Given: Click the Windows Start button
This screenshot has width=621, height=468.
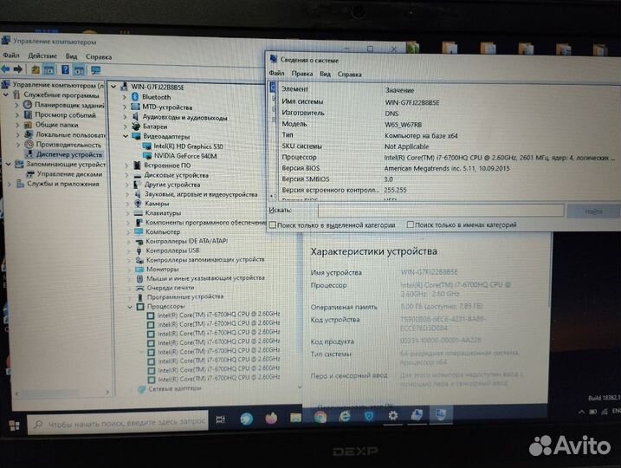Looking at the screenshot, I should [x=14, y=426].
